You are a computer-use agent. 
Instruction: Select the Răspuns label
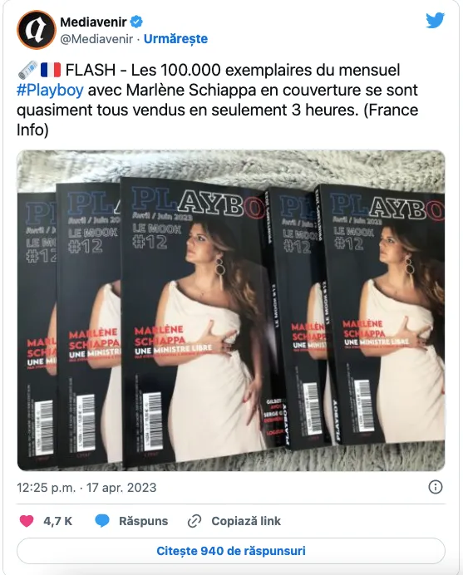point(144,521)
